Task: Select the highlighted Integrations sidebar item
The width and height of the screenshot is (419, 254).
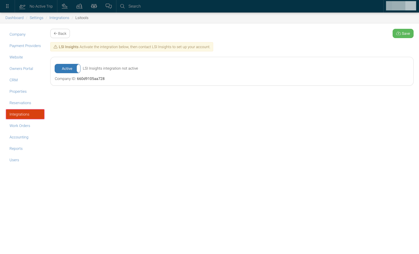Action: (x=25, y=114)
